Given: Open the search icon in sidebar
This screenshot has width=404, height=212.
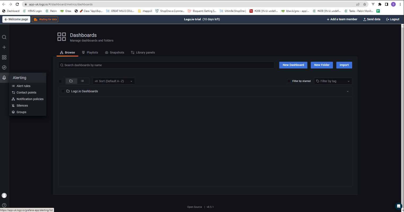Looking at the screenshot, I should click(x=4, y=37).
